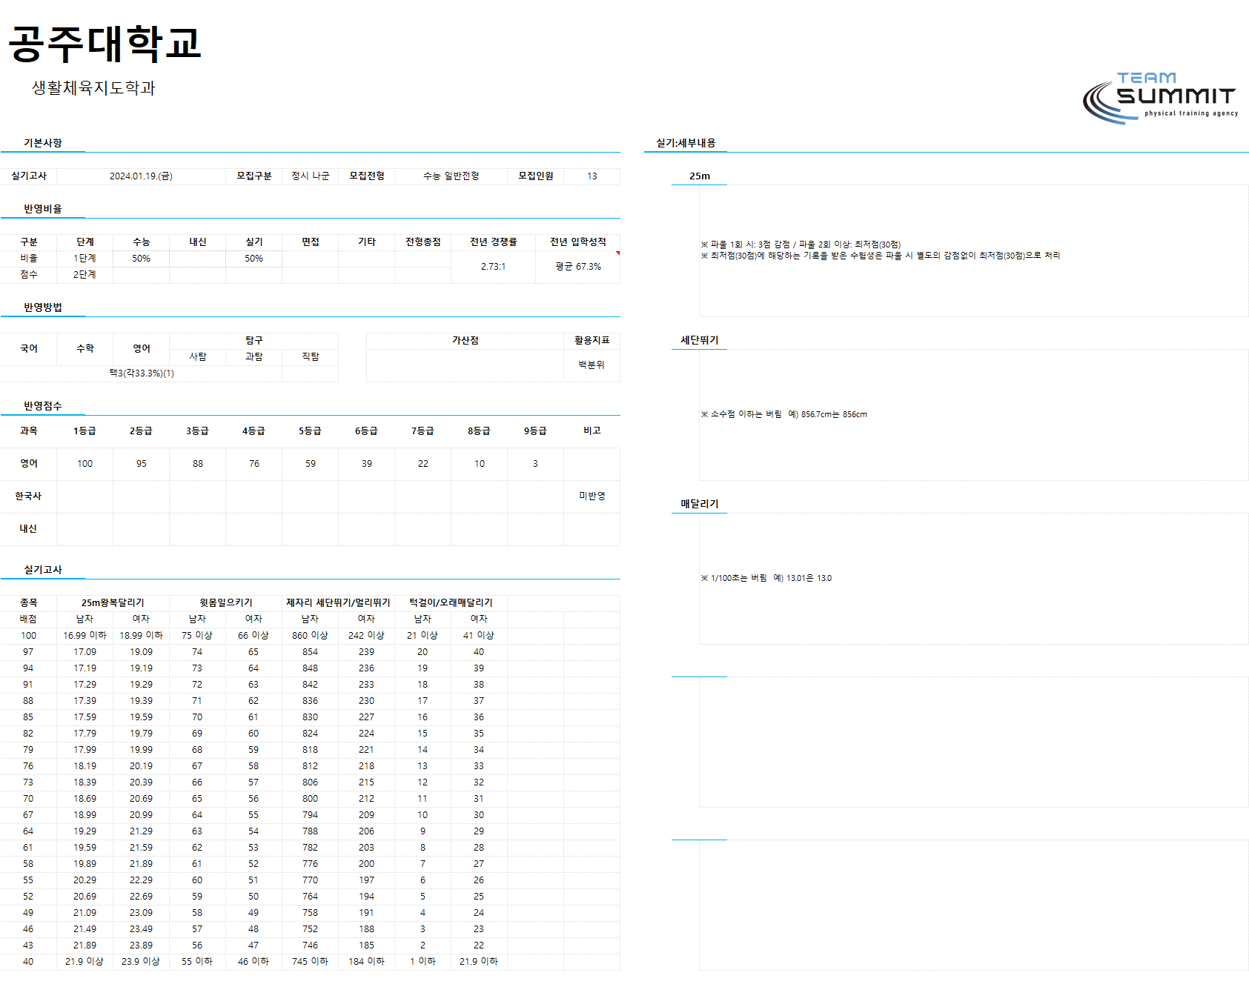Click the 745 이하 cell
Image resolution: width=1249 pixels, height=987 pixels.
[310, 962]
